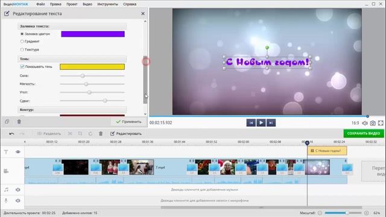Click the Применить button
The width and height of the screenshot is (386, 217).
tap(128, 122)
